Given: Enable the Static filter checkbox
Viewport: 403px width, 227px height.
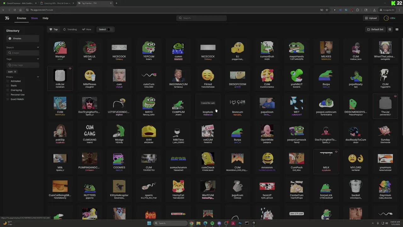Looking at the screenshot, I should 8,85.
